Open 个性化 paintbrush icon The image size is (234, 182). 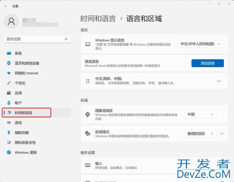9,83
